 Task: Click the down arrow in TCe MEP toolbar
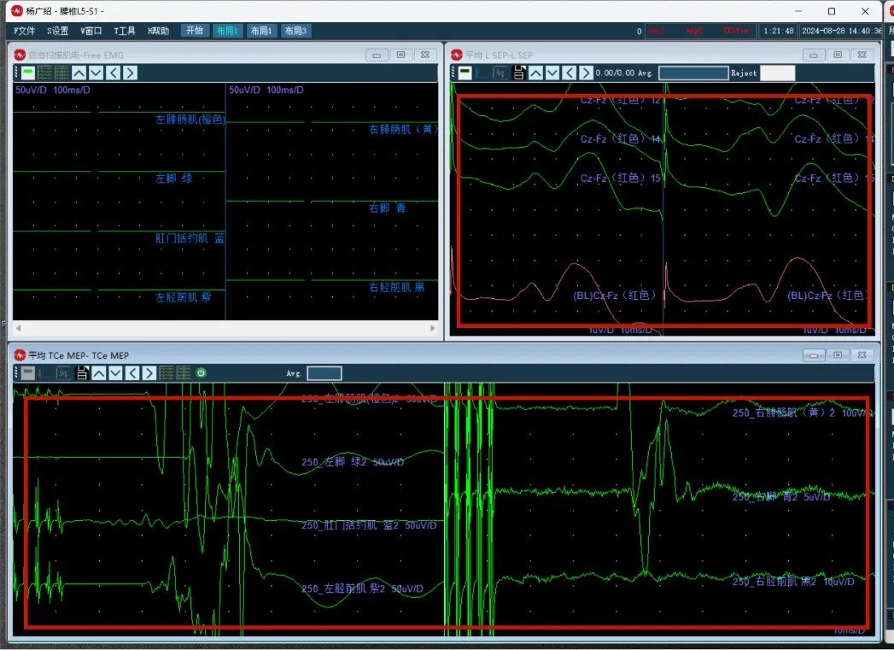click(115, 373)
